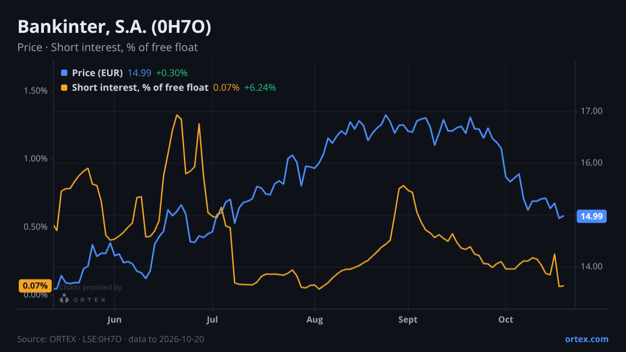Click the 14.00 right axis label
Viewport: 626px width, 352px height.
(x=591, y=266)
